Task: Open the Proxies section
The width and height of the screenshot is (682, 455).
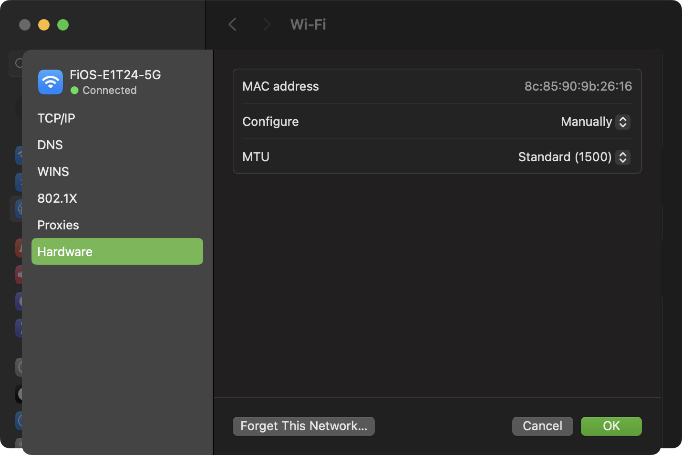Action: pos(58,225)
